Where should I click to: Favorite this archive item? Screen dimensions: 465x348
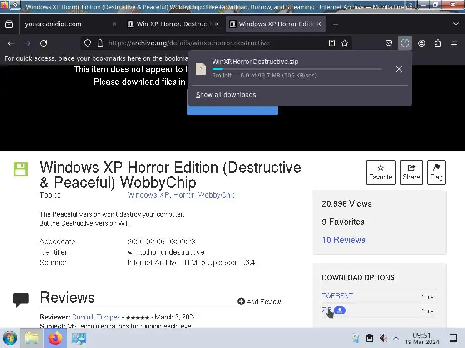(381, 173)
